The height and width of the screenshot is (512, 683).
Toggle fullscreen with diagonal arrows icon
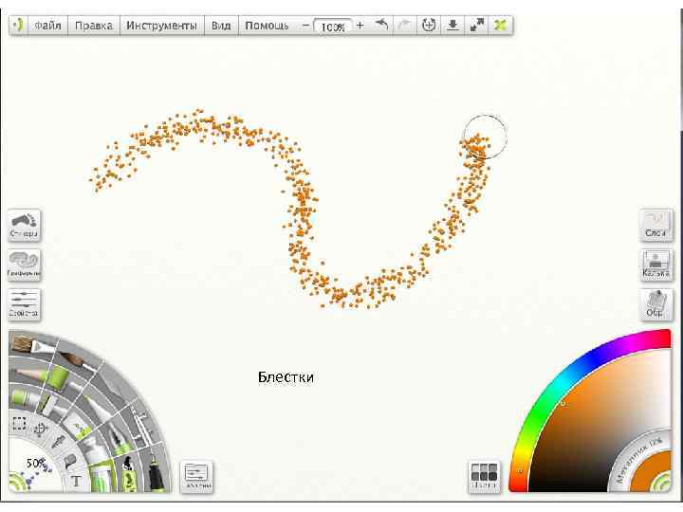point(477,26)
